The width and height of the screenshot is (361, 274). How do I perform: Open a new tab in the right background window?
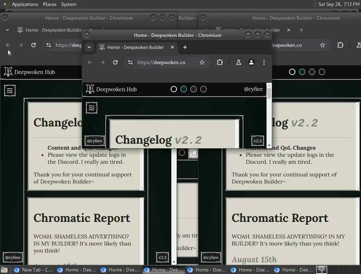click(301, 30)
